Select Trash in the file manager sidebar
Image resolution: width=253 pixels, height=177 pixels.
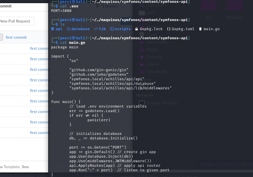click(152, 34)
